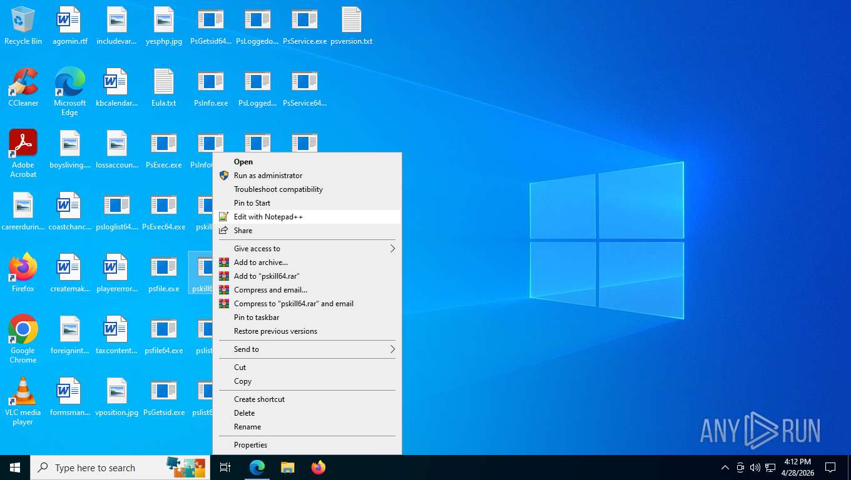Choose Pin to Start

[307, 203]
